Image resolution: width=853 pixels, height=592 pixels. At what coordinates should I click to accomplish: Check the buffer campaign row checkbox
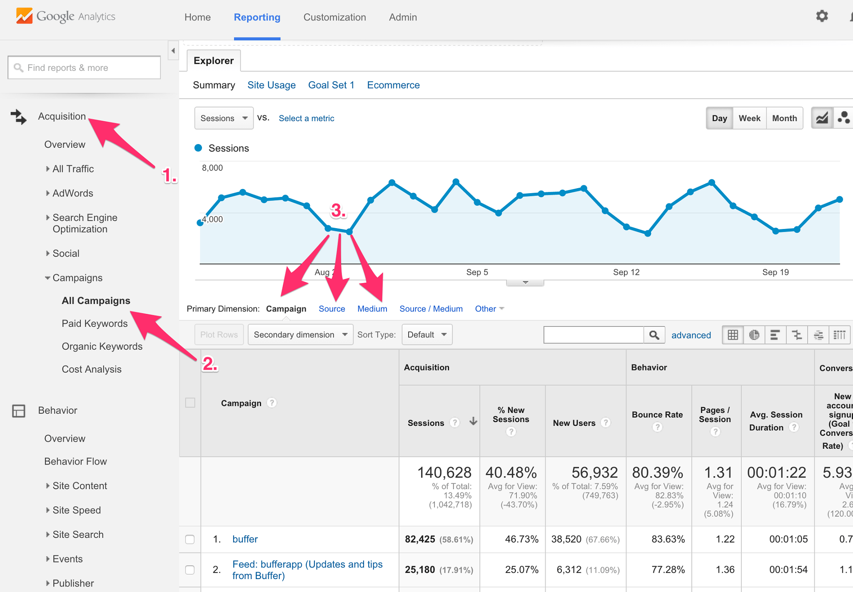(x=190, y=539)
